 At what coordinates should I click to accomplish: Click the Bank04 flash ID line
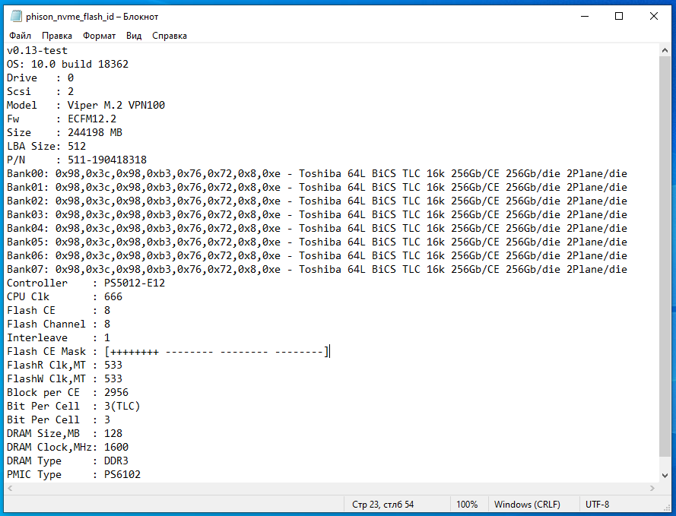click(x=317, y=228)
